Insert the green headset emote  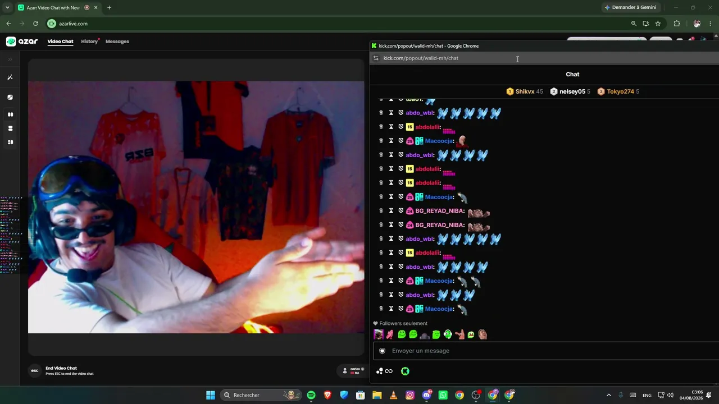448,335
